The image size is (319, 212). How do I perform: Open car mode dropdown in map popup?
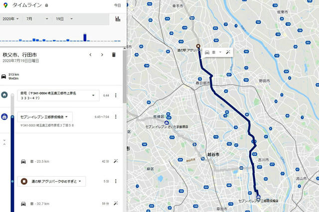coord(220,52)
